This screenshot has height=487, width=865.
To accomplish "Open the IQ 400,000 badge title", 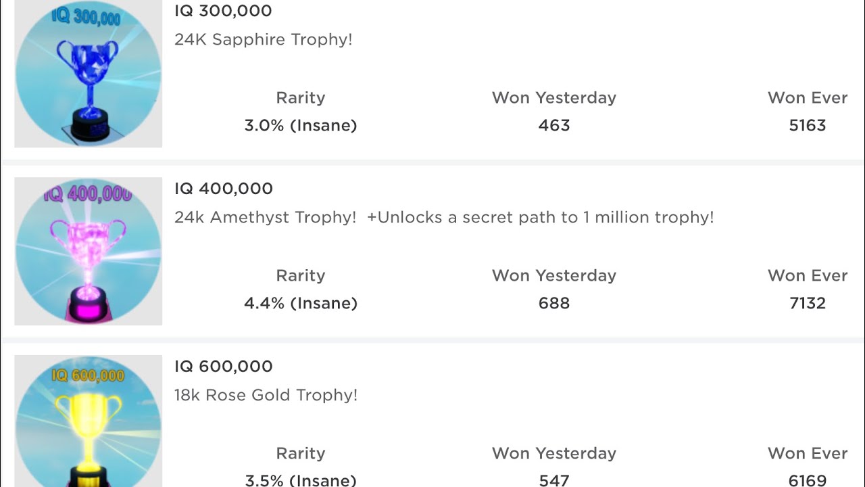I will 223,189.
